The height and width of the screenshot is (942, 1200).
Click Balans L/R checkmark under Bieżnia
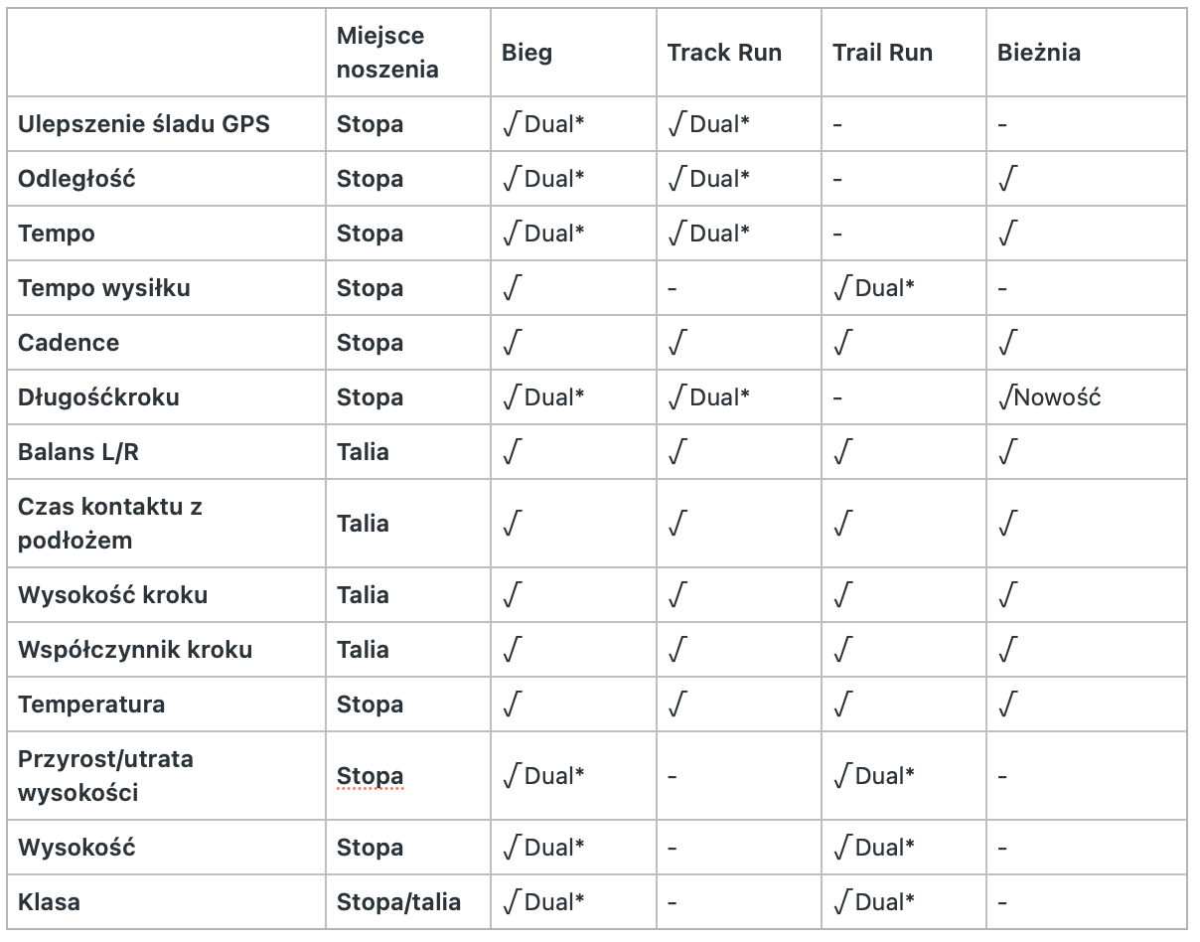pos(1007,452)
